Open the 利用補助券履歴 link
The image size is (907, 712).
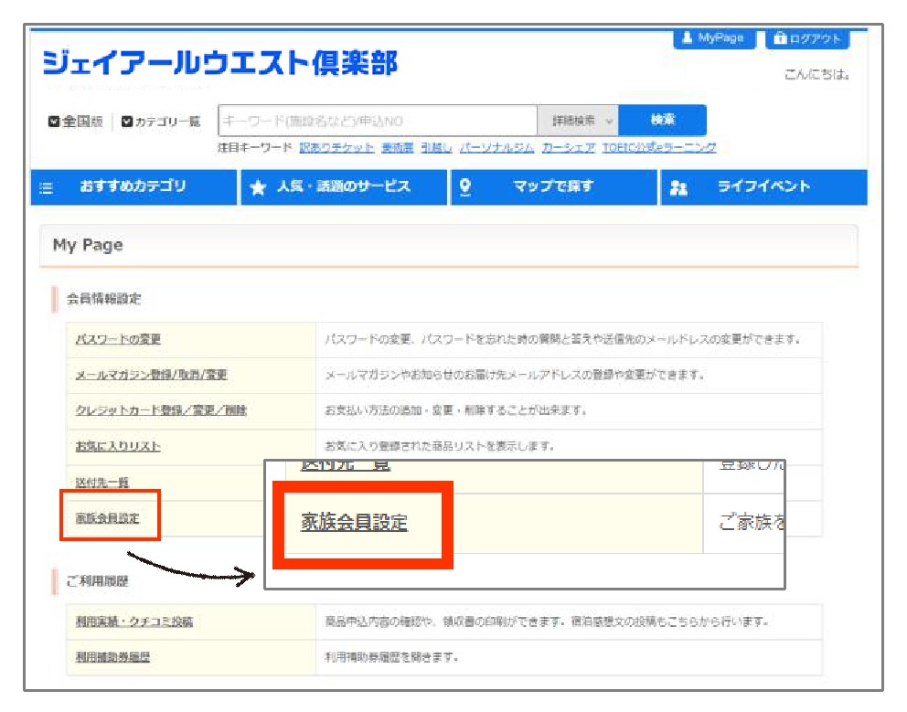coord(112,657)
